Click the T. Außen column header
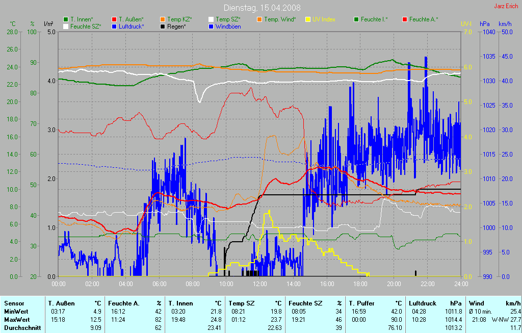 (x=62, y=303)
